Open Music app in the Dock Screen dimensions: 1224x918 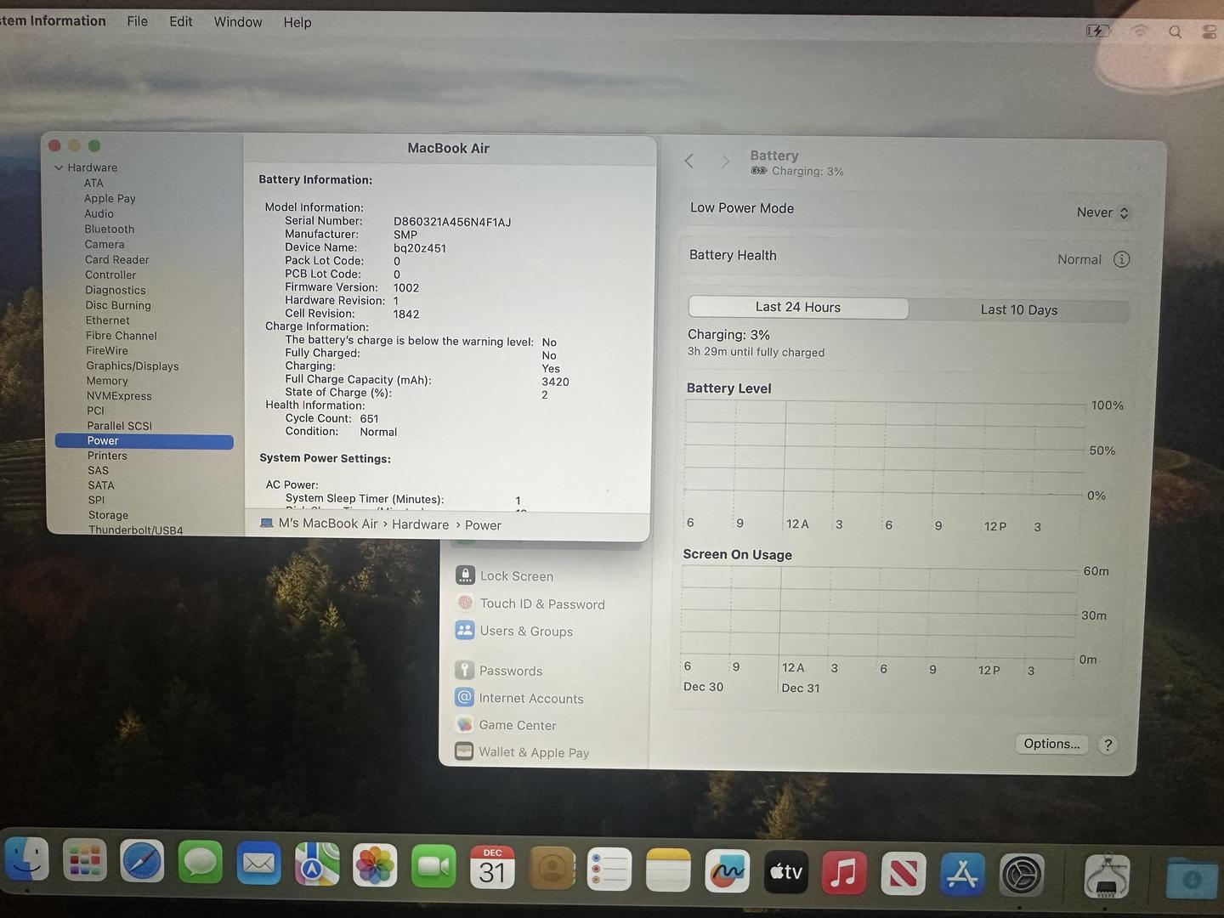pyautogui.click(x=844, y=872)
